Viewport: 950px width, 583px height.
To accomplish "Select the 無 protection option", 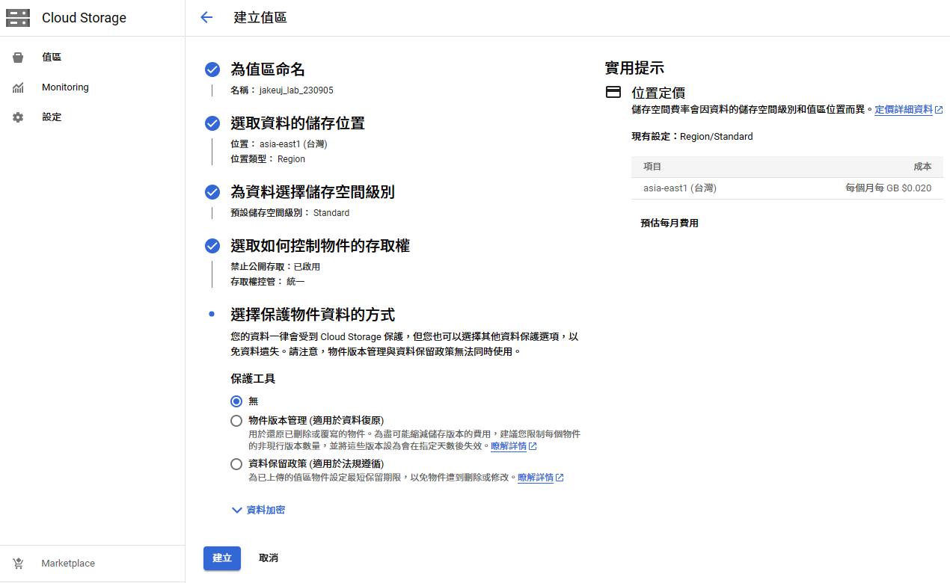I will (236, 401).
